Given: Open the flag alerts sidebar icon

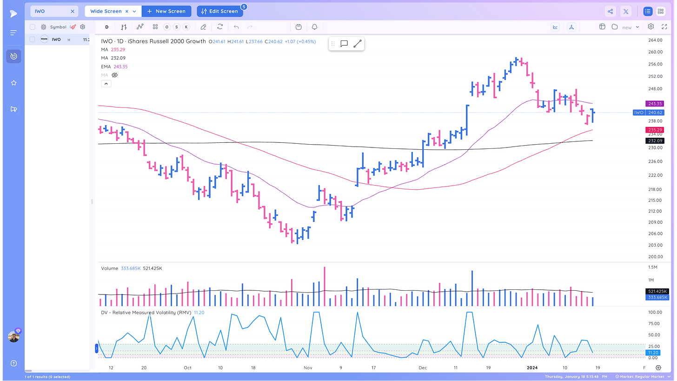Looking at the screenshot, I should (13, 109).
